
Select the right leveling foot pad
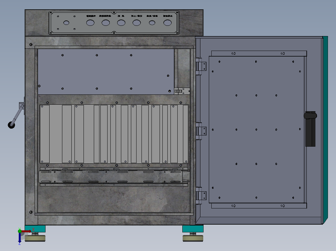click(193, 238)
